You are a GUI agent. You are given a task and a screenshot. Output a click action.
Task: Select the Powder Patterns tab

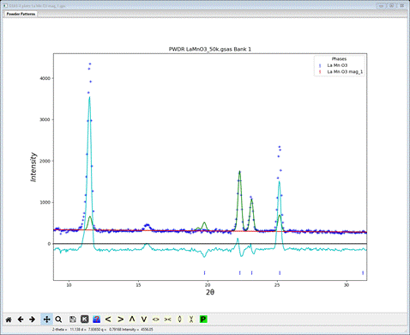[21, 14]
